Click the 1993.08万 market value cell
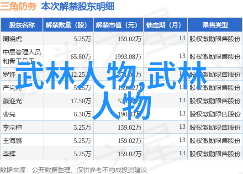 click(118, 56)
